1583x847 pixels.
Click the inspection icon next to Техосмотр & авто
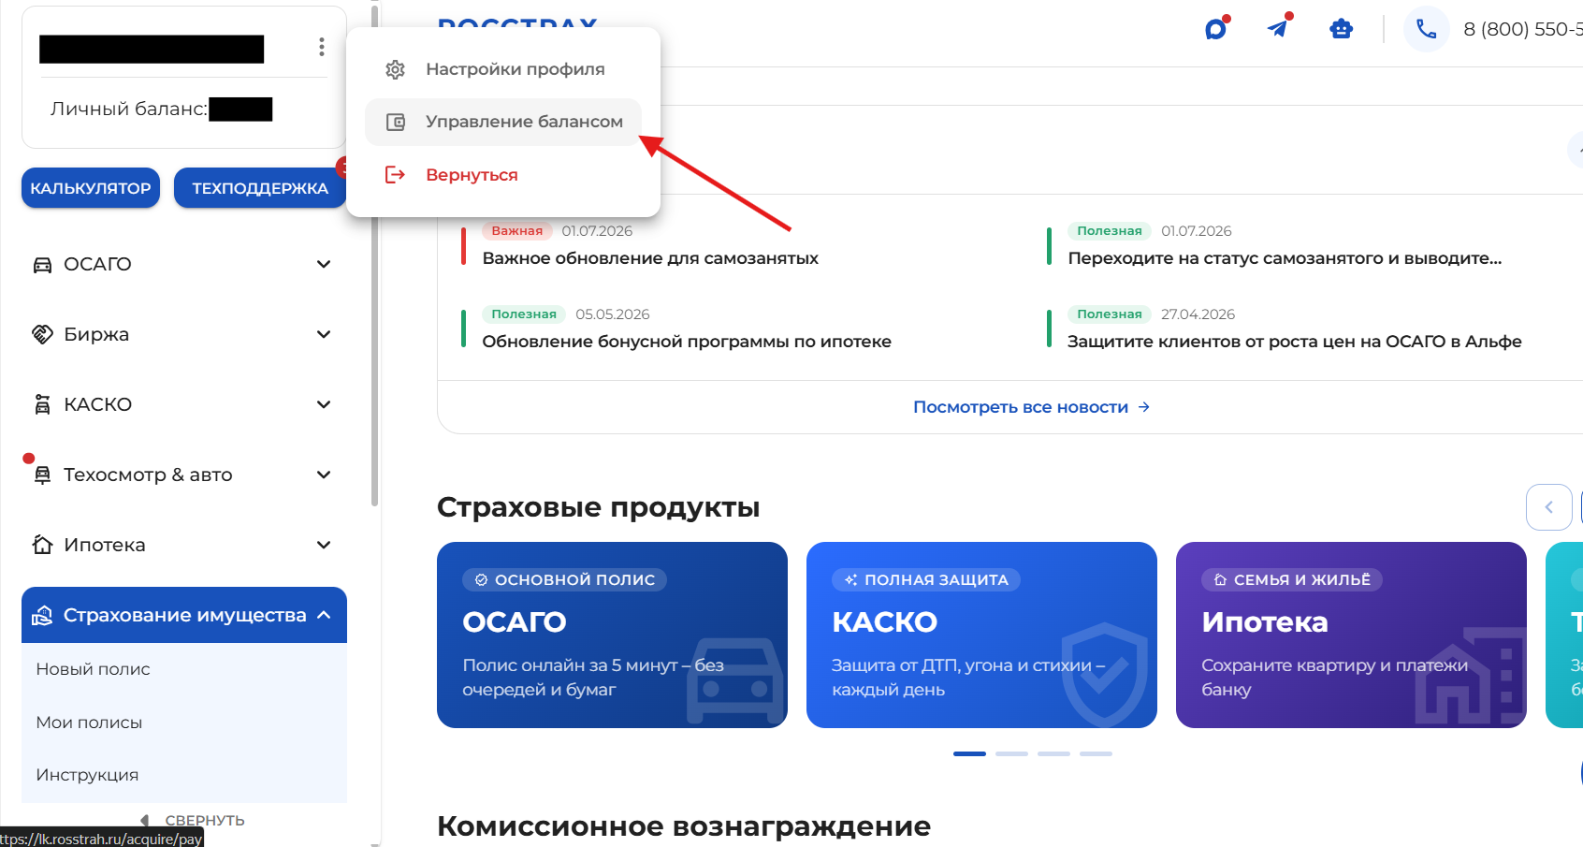[x=43, y=475]
